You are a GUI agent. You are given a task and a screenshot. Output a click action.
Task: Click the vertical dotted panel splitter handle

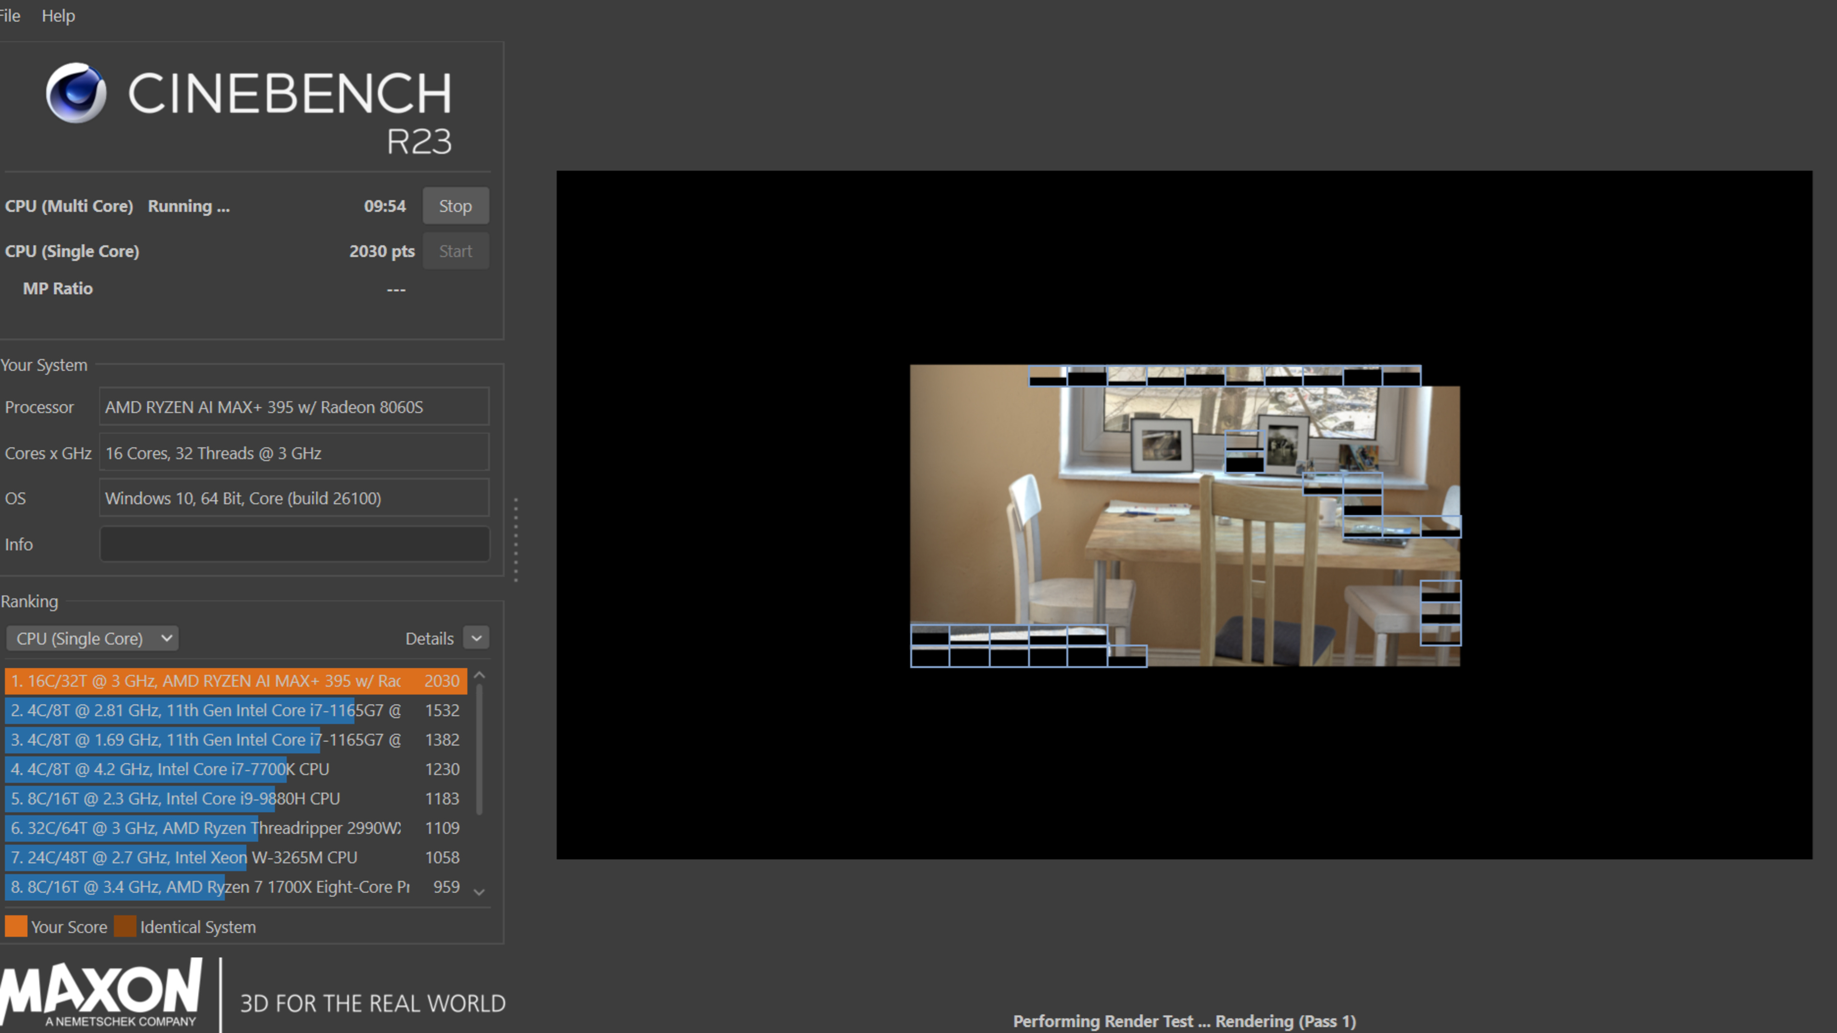click(516, 540)
